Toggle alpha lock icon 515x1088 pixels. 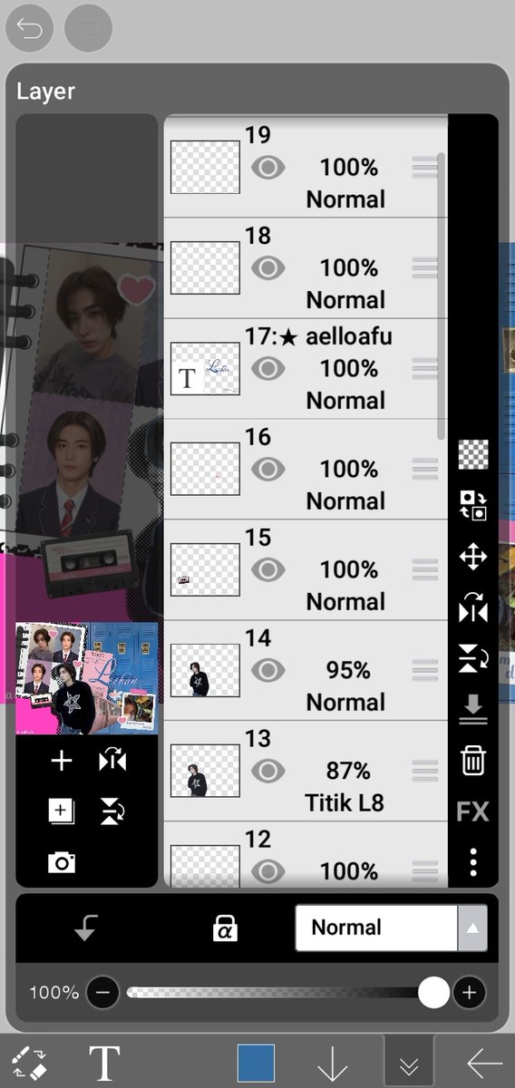(x=223, y=928)
